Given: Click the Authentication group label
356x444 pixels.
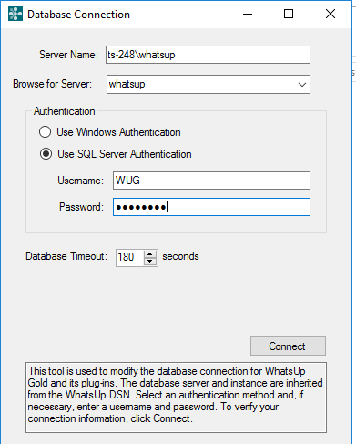Looking at the screenshot, I should [x=65, y=111].
